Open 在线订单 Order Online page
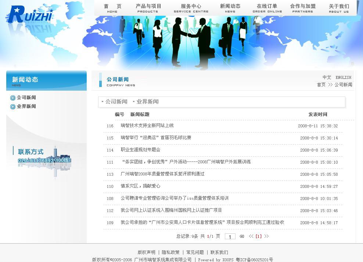 coord(267,8)
